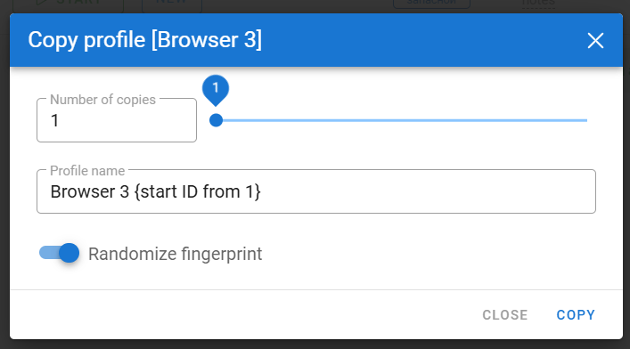630x349 pixels.
Task: Click the play icon in START button
Action: [41, 3]
